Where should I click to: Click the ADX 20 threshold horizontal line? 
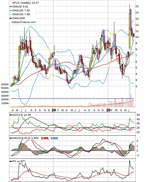point(72,128)
